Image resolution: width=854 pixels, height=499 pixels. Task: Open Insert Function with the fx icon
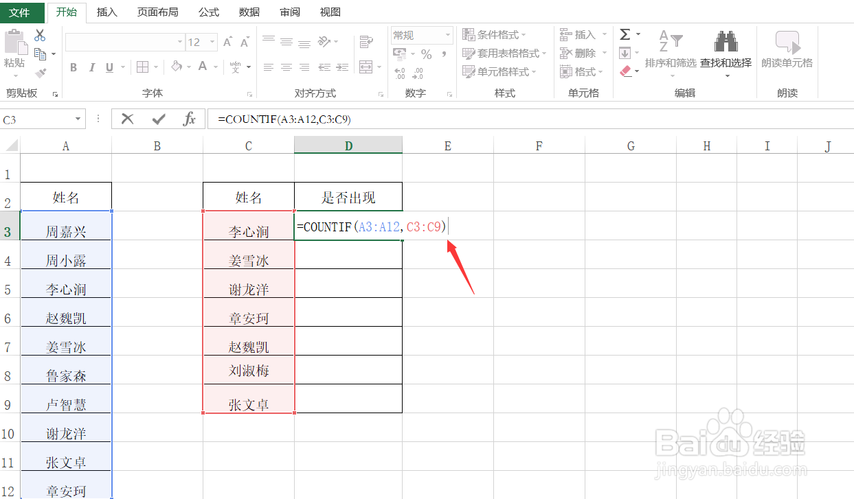(x=189, y=118)
